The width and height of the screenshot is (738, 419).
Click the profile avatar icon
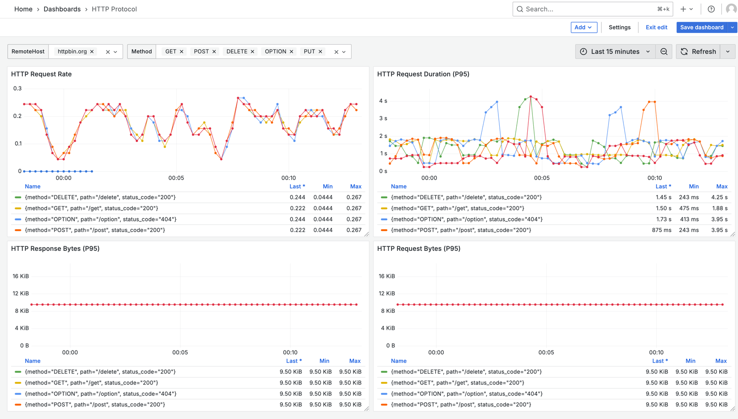[x=731, y=9]
